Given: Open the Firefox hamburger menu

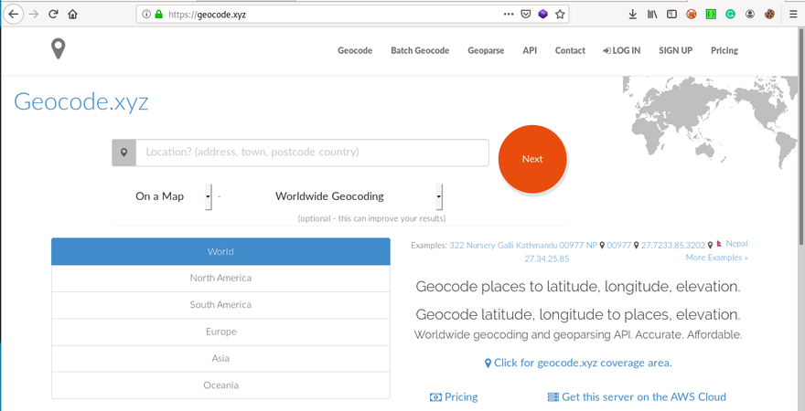Looking at the screenshot, I should pyautogui.click(x=793, y=15).
